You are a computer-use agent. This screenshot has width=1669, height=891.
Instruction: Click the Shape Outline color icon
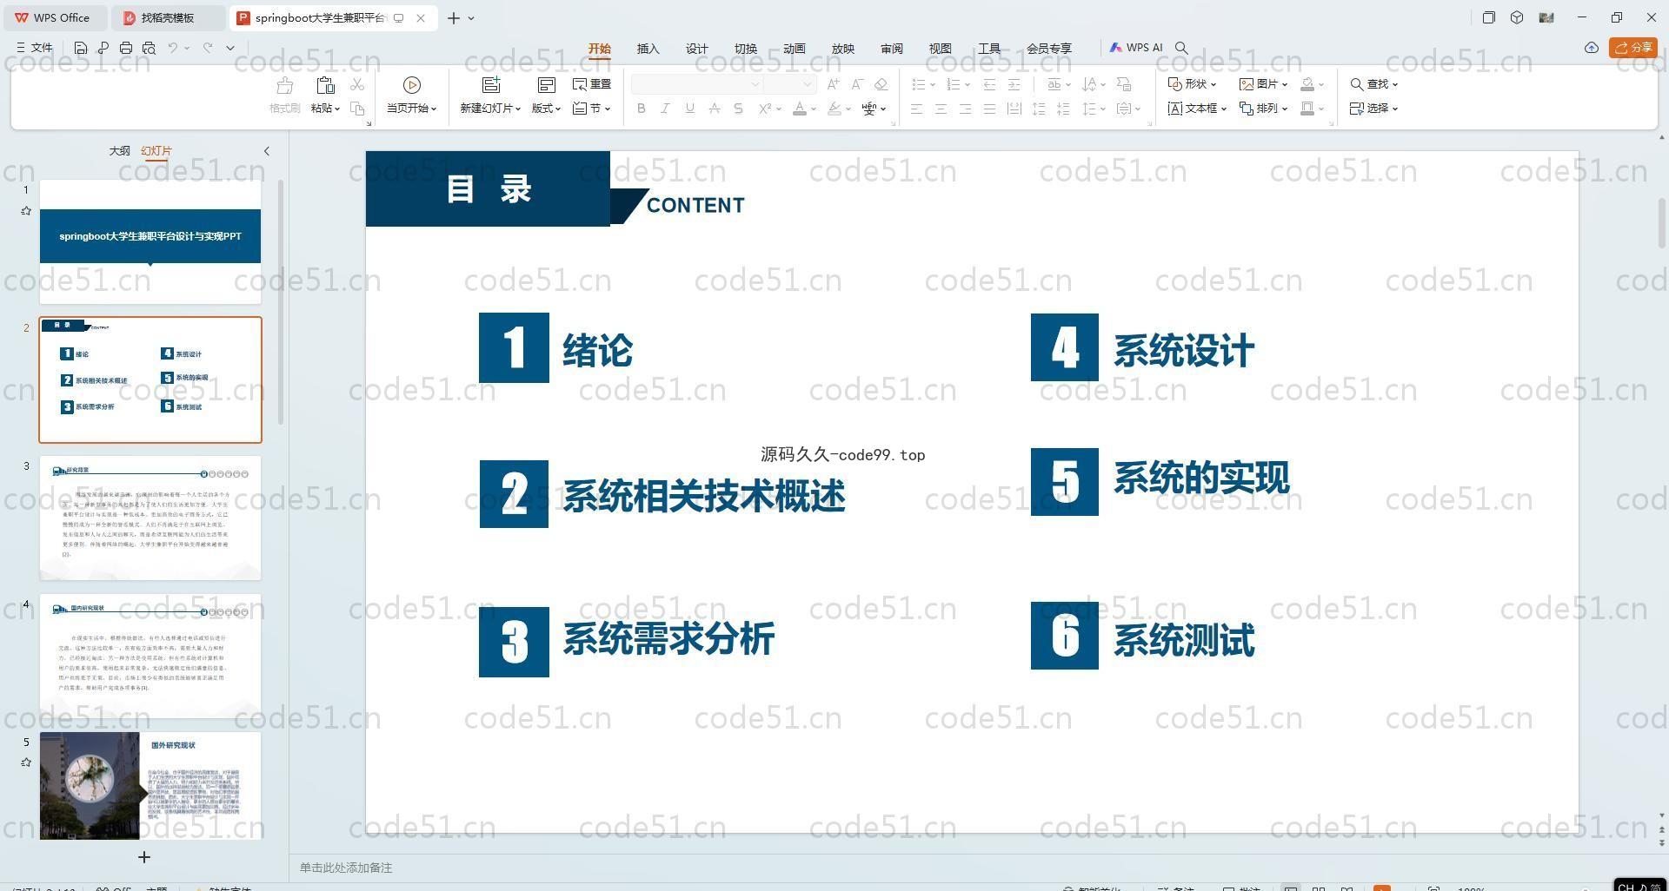point(1307,109)
